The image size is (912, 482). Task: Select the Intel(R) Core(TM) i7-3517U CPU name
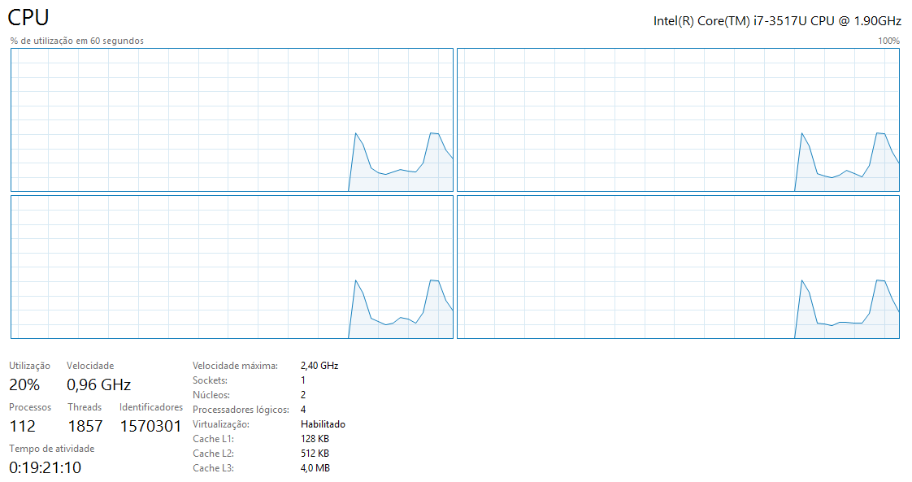click(x=777, y=21)
